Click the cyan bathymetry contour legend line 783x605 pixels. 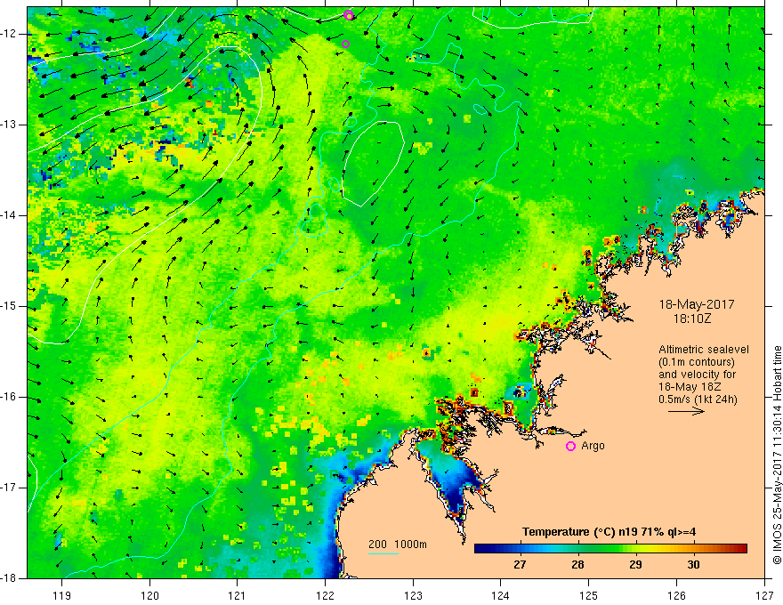click(383, 553)
